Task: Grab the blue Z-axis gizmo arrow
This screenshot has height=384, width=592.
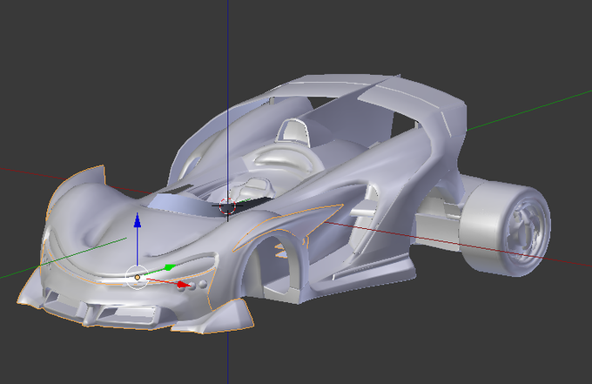Action: pos(138,220)
